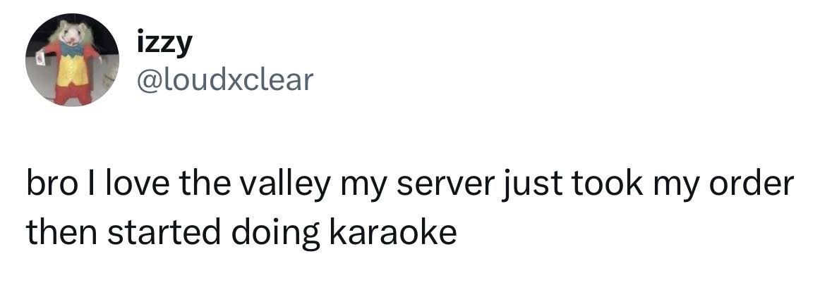Click the playing card in the avatar
The width and height of the screenshot is (832, 287).
point(41,60)
